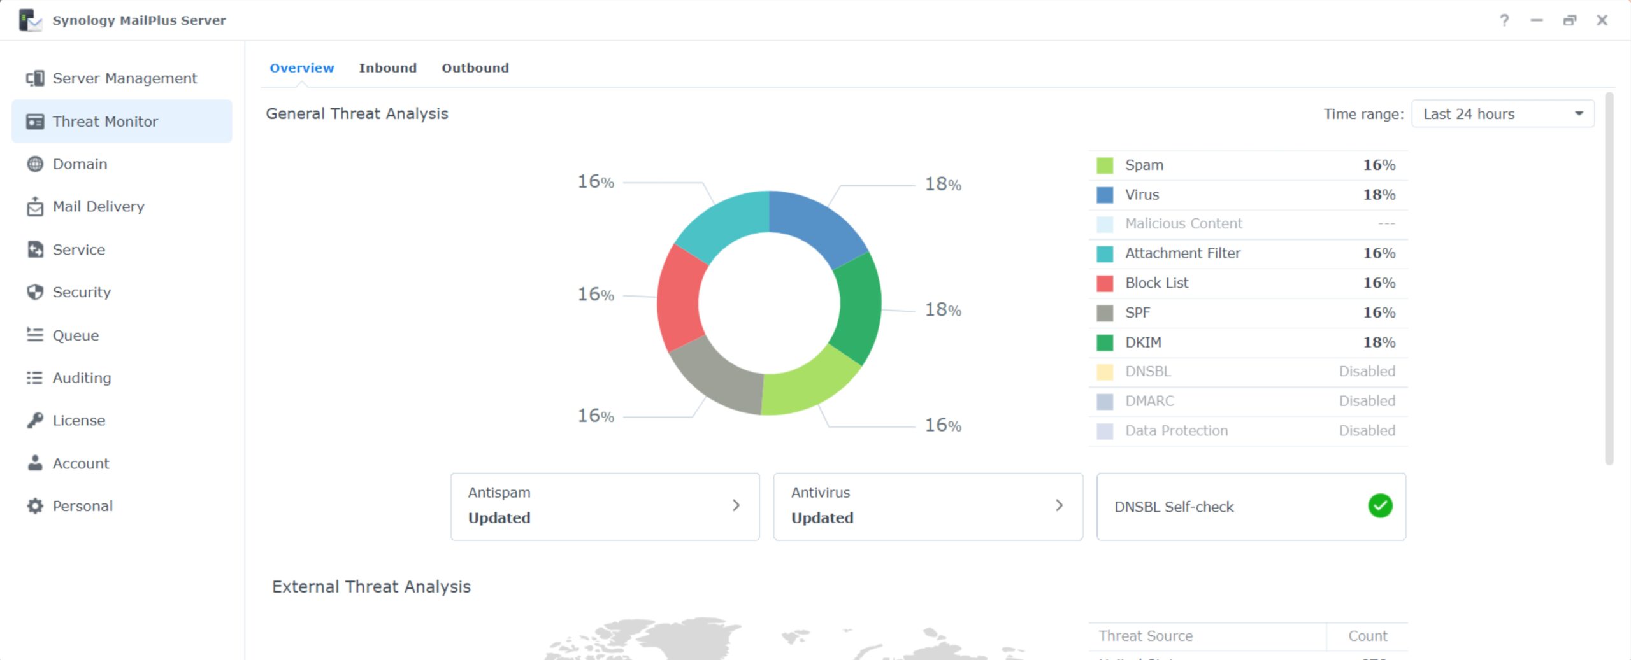
Task: Click the Queue list icon
Action: (x=35, y=335)
